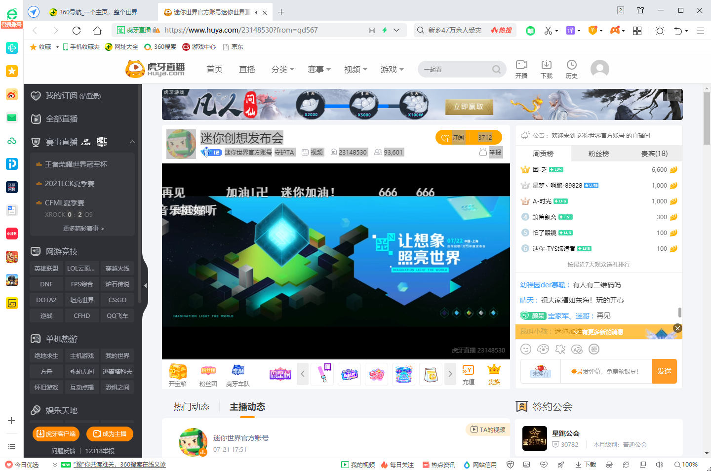The image size is (711, 471).
Task: Switch to the 贵宾(18) tab
Action: pyautogui.click(x=654, y=154)
